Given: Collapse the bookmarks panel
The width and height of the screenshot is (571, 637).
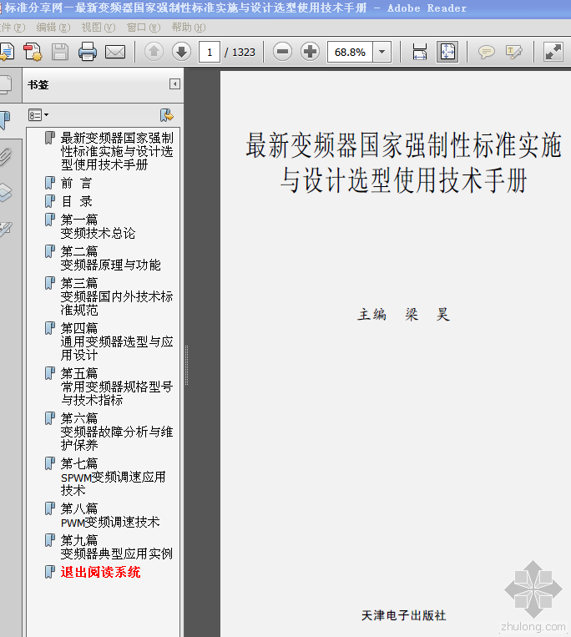Looking at the screenshot, I should [x=174, y=84].
